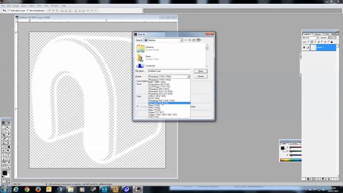Screen dimensions: 343x193
Task: Click the Cancel button
Action: 200,76
